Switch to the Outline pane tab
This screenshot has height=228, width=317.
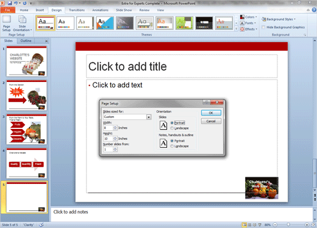pyautogui.click(x=26, y=41)
